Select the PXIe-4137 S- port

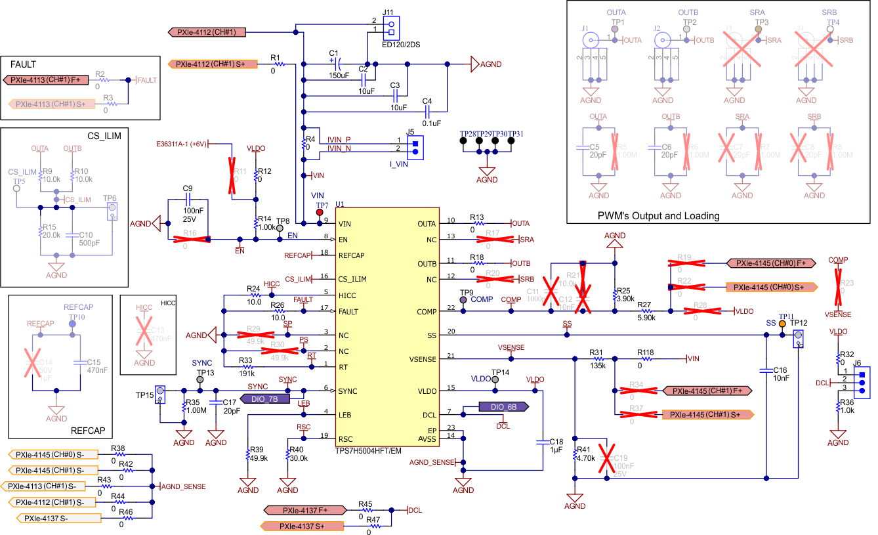(59, 518)
